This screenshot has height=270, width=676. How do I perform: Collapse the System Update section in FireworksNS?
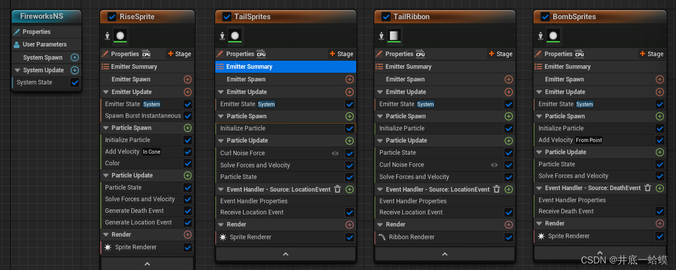pos(18,70)
